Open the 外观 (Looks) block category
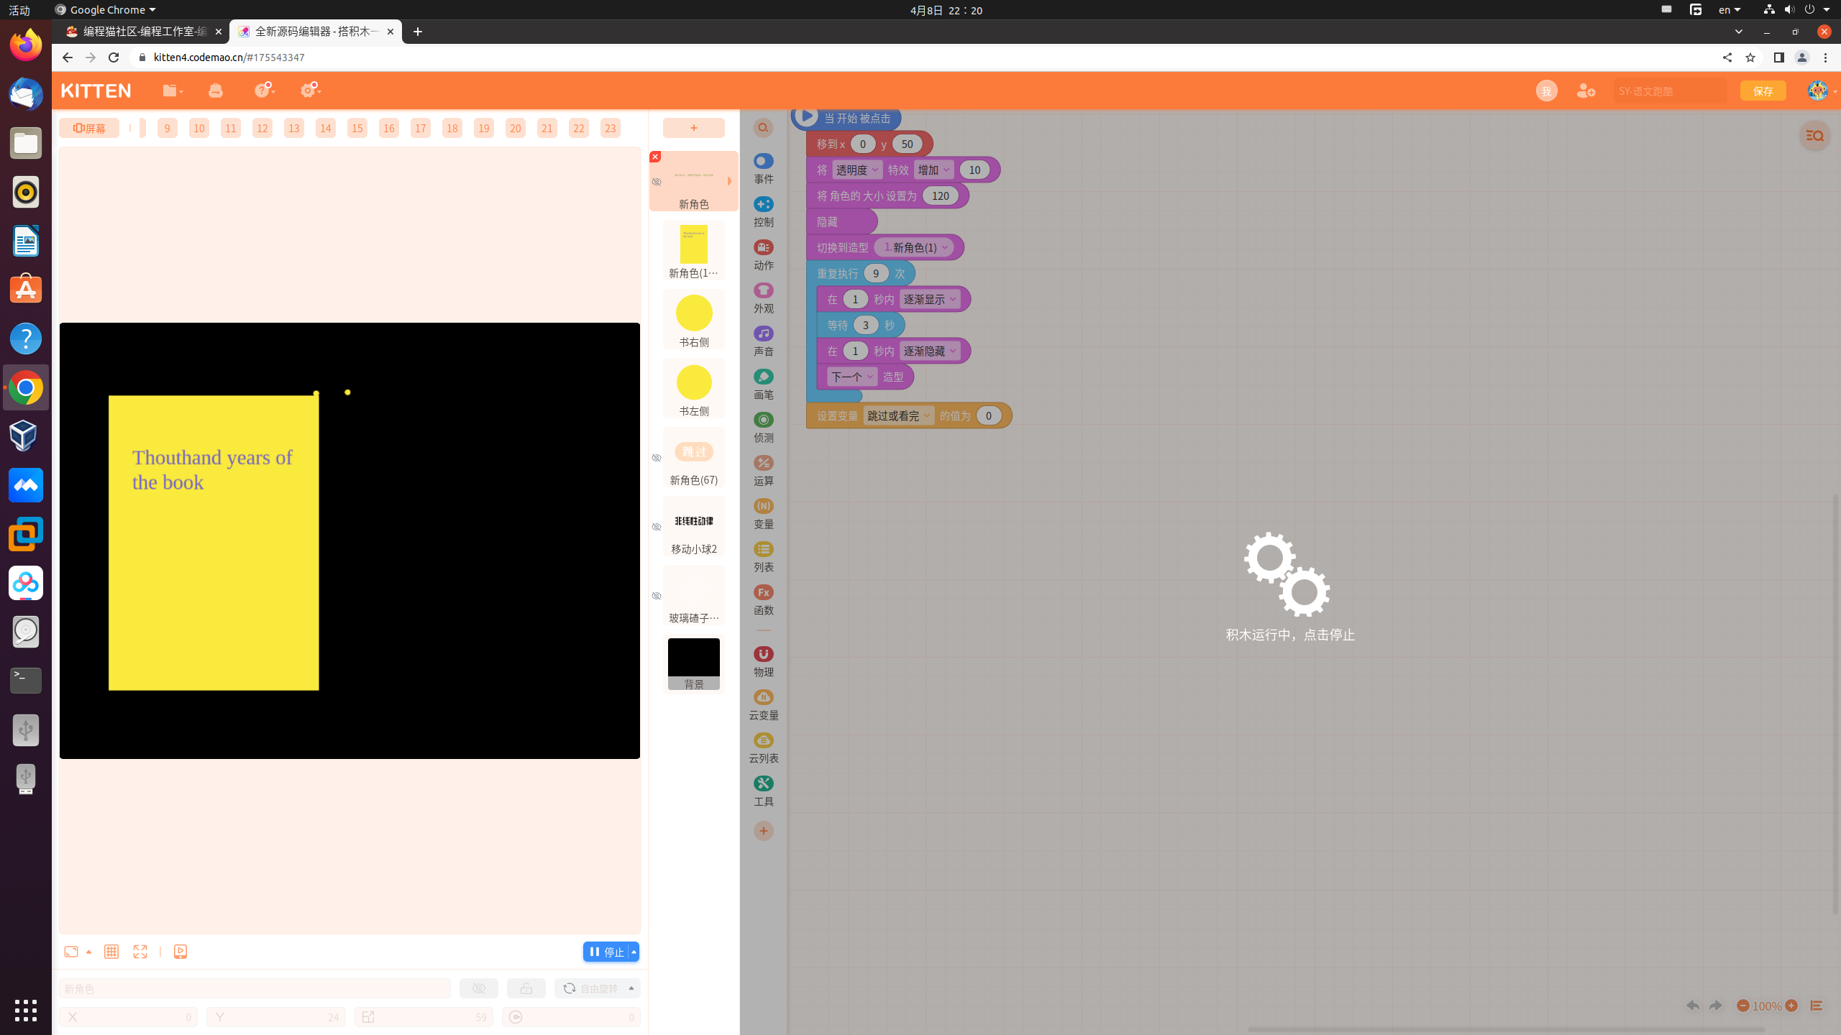1841x1035 pixels. coord(763,298)
